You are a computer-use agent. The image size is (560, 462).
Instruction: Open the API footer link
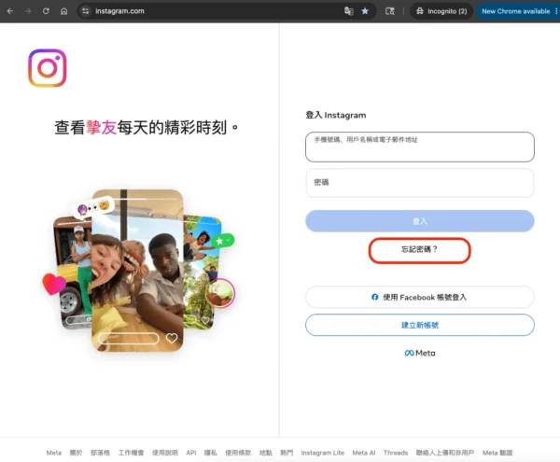point(191,453)
